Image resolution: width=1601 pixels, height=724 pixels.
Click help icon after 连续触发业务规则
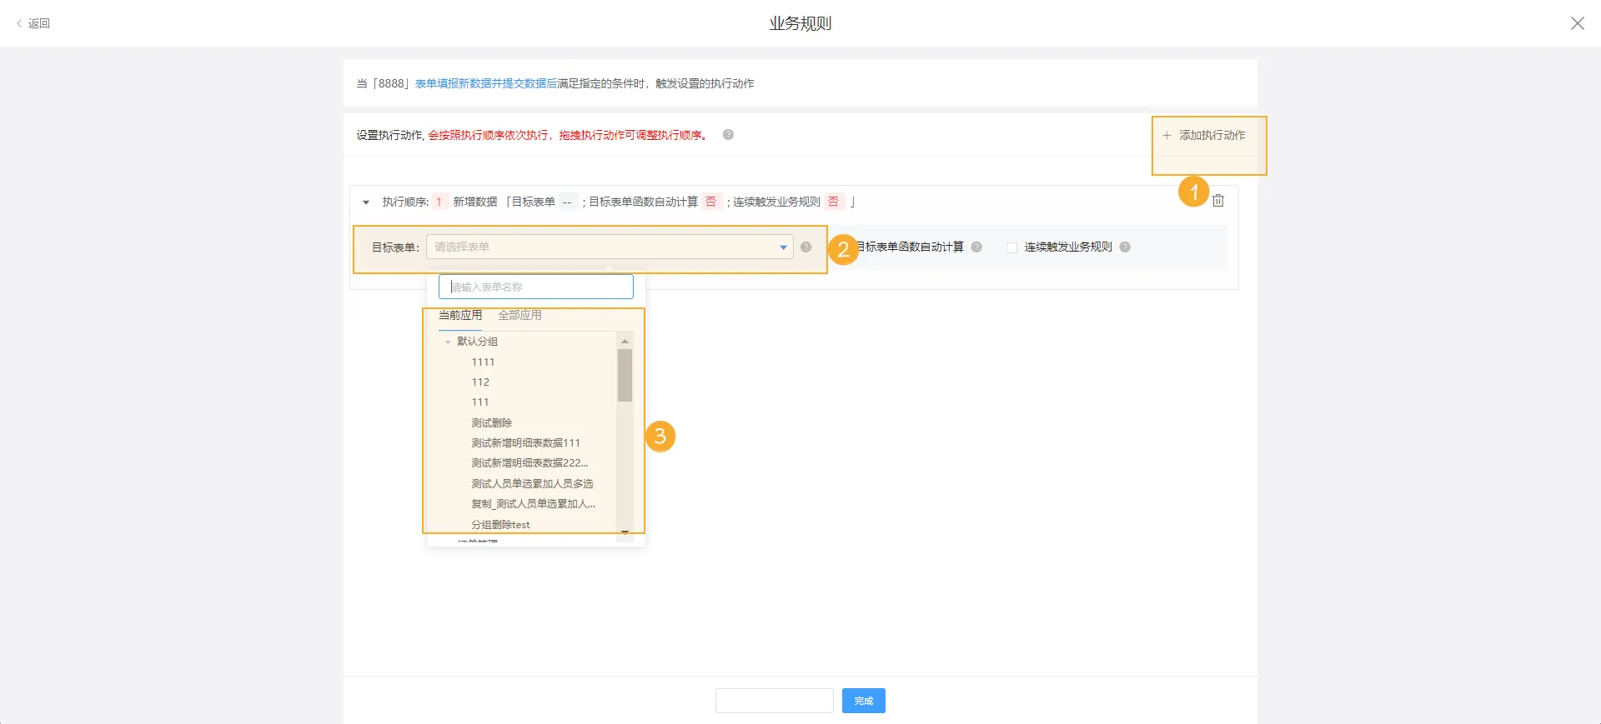pyautogui.click(x=1125, y=247)
